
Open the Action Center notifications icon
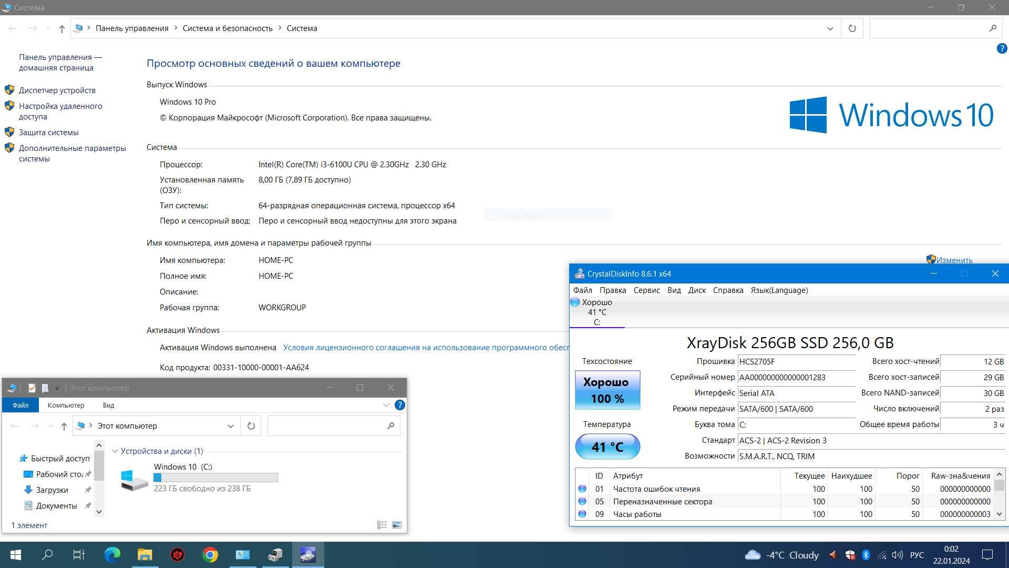tap(987, 555)
